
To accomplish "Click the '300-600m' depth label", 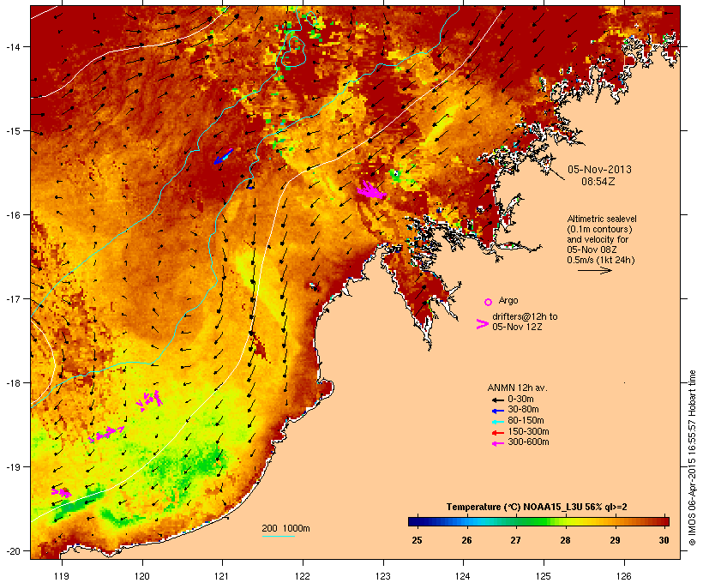I will click(528, 442).
